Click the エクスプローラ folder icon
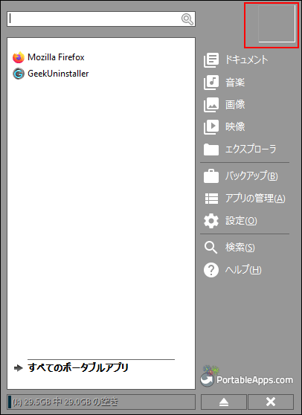Viewport: 302px width, 415px height. [x=211, y=149]
